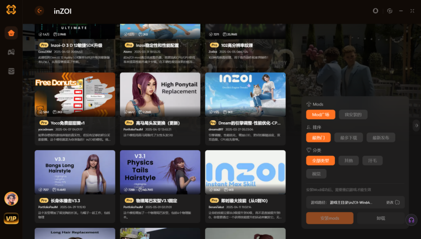Open the settings hexagon icon in title bar
This screenshot has width=421, height=239.
(x=390, y=11)
